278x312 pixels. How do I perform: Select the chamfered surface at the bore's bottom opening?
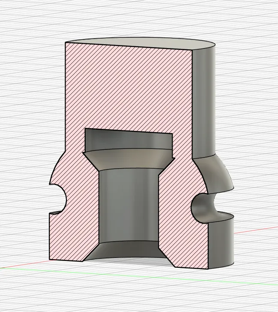click(x=127, y=251)
